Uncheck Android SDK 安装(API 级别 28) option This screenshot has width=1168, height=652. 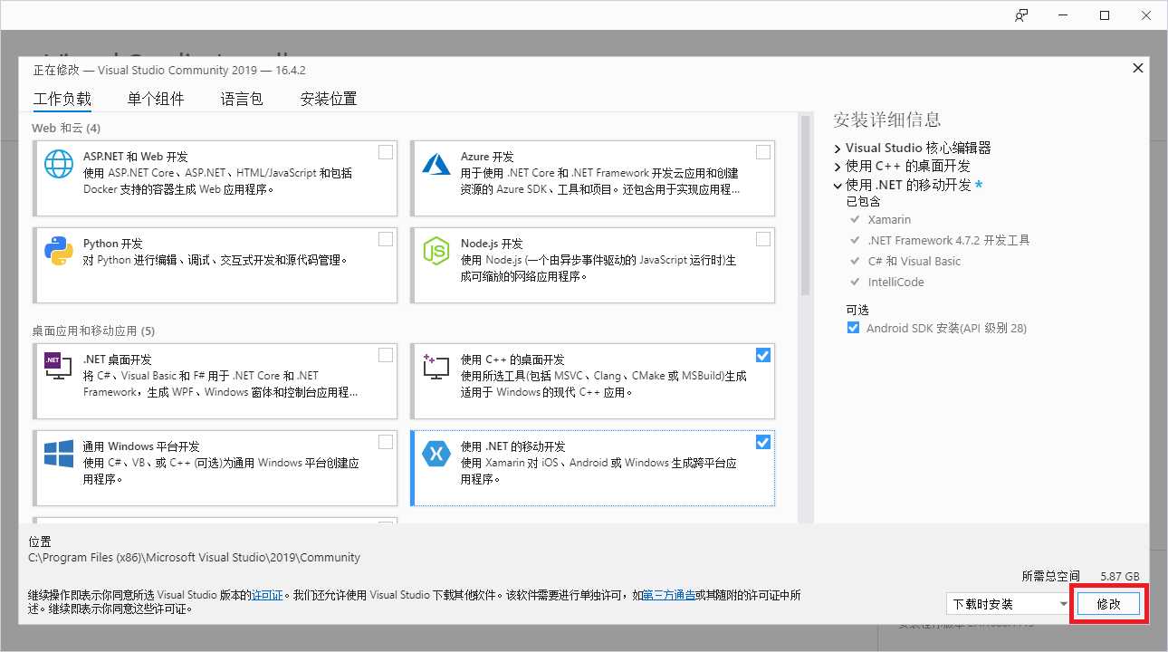pos(853,328)
